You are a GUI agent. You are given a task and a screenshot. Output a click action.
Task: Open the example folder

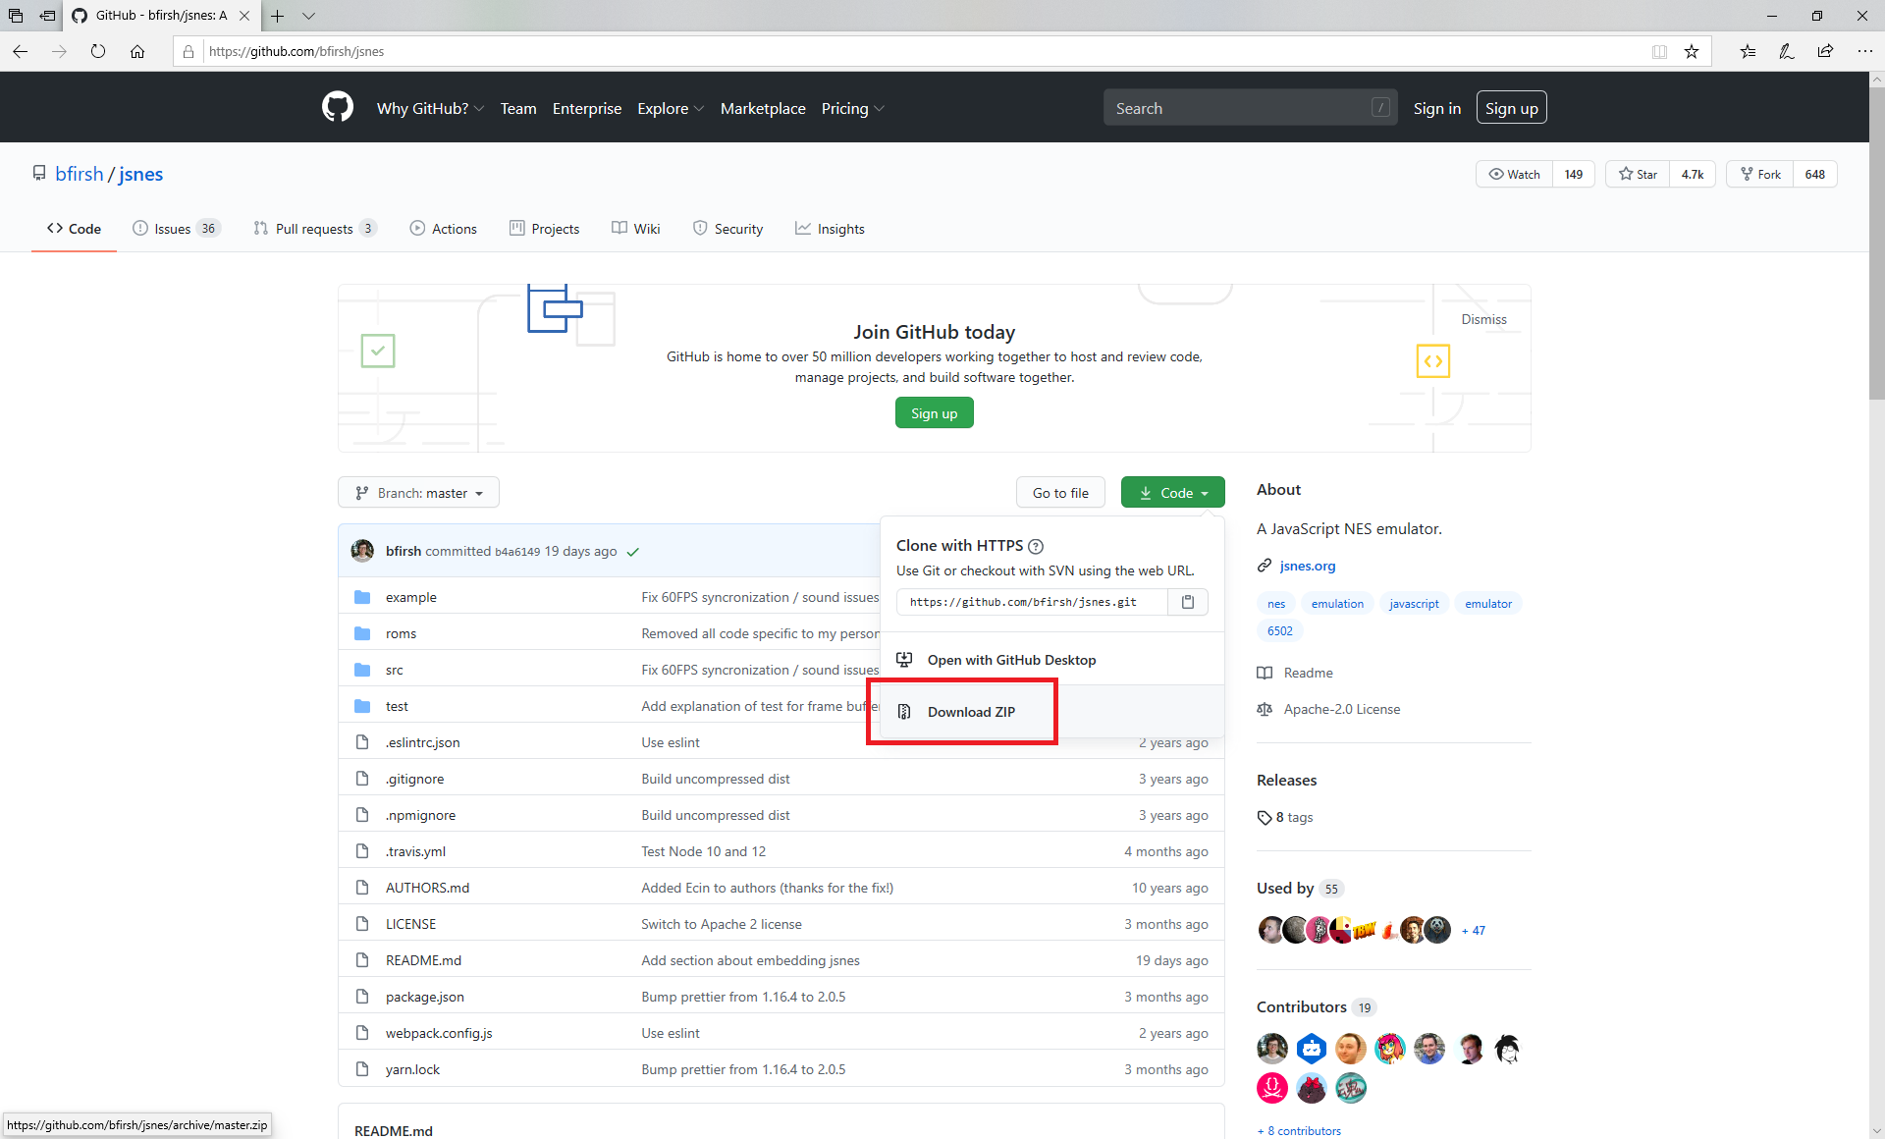pyautogui.click(x=411, y=597)
